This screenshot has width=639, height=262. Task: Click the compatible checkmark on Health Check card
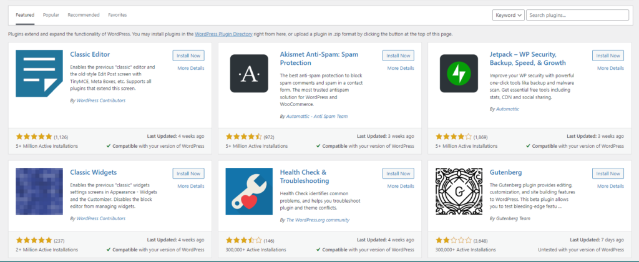pos(318,250)
